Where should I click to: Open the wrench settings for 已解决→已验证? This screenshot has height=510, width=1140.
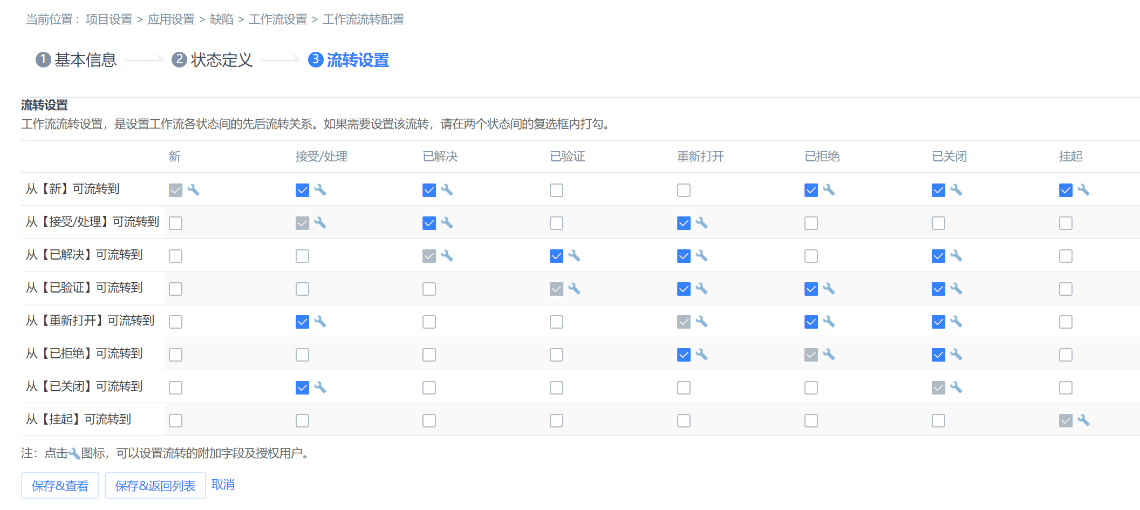(575, 256)
